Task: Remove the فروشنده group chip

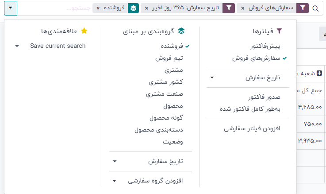Action: (98, 8)
